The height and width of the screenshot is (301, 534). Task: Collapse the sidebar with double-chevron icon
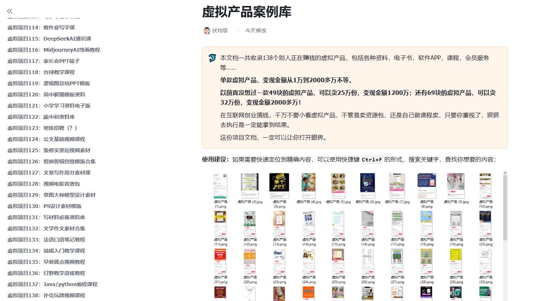(x=10, y=11)
